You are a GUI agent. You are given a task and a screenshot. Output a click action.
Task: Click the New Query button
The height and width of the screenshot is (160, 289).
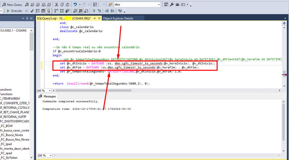click(x=12, y=5)
